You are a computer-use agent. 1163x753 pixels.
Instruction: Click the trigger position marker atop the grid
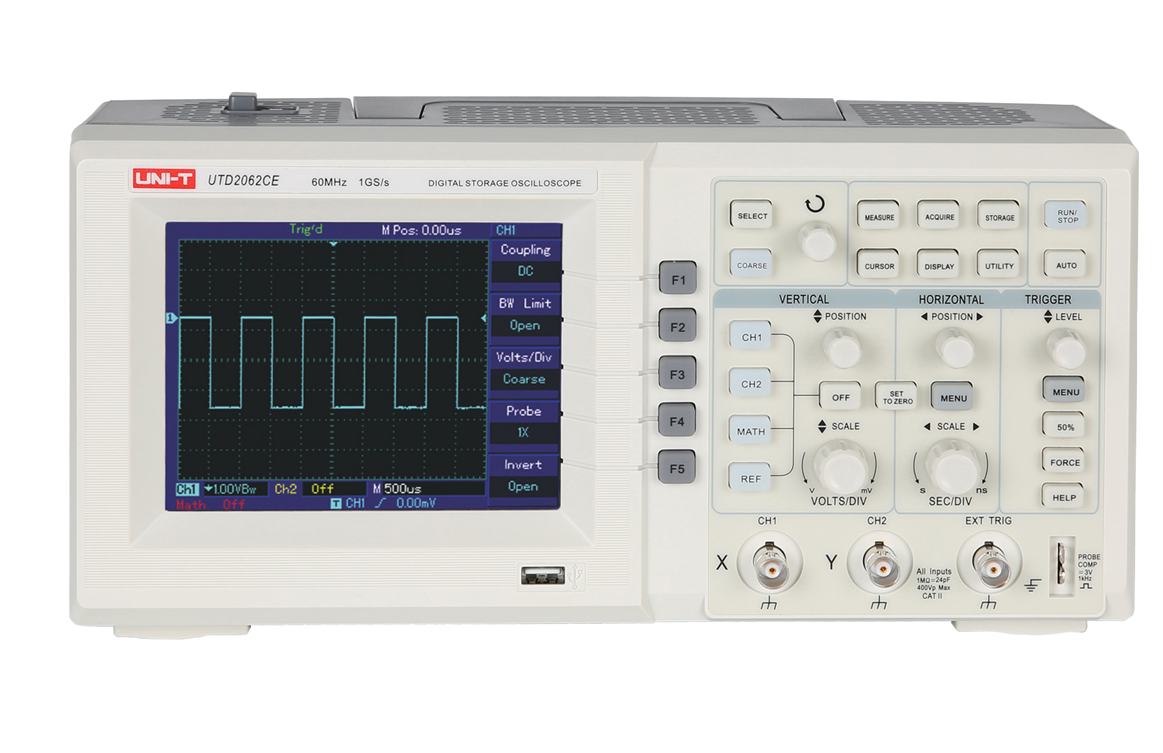(334, 244)
